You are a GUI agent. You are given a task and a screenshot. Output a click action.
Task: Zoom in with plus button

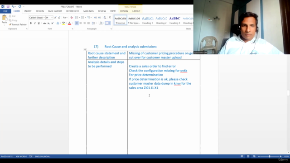(x=280, y=156)
